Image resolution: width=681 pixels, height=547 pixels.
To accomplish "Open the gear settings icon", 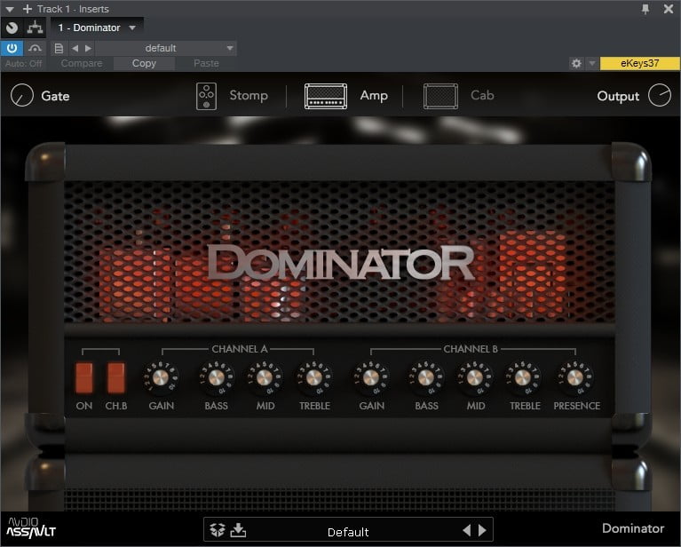I will point(576,63).
